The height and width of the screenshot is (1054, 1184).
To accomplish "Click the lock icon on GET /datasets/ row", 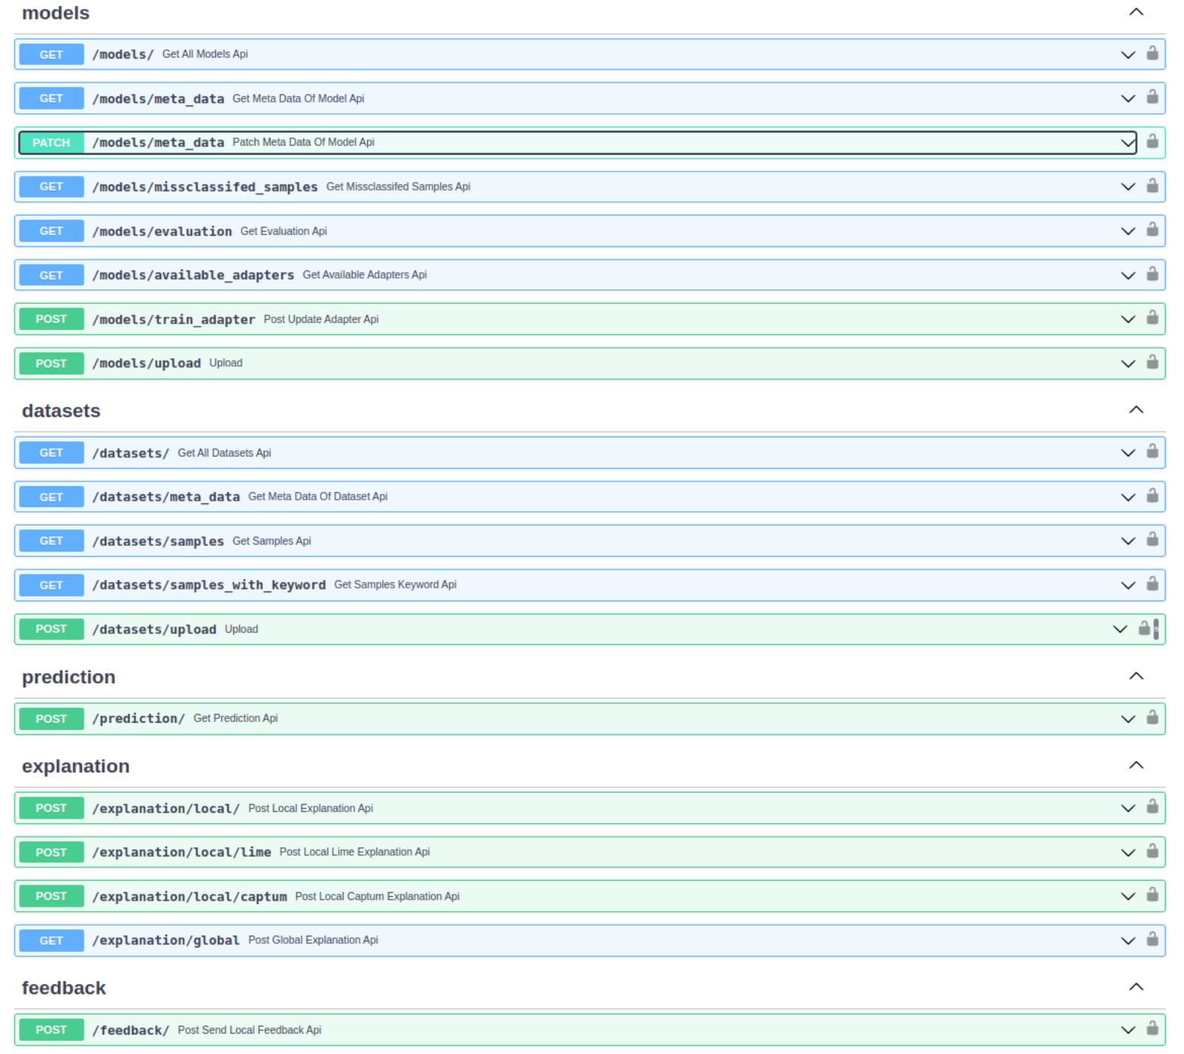I will coord(1152,451).
